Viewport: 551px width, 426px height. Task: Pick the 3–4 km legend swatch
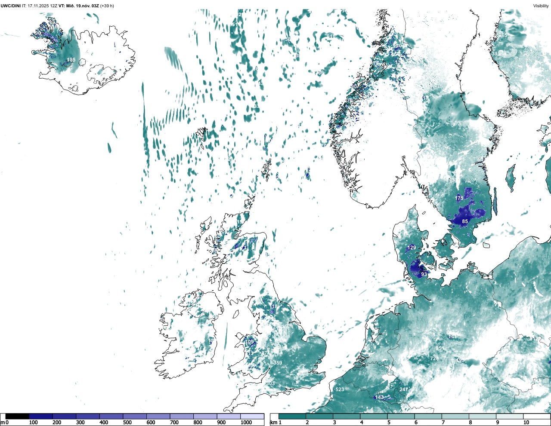point(347,417)
